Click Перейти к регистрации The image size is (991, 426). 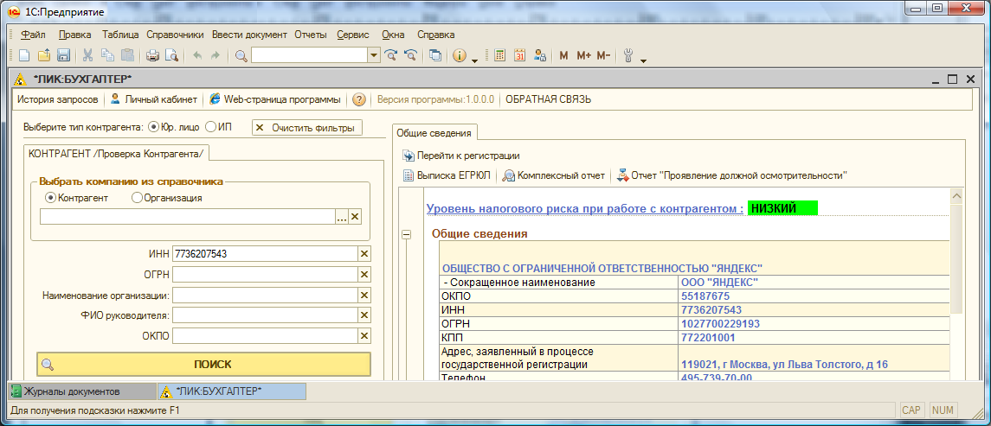coord(461,156)
